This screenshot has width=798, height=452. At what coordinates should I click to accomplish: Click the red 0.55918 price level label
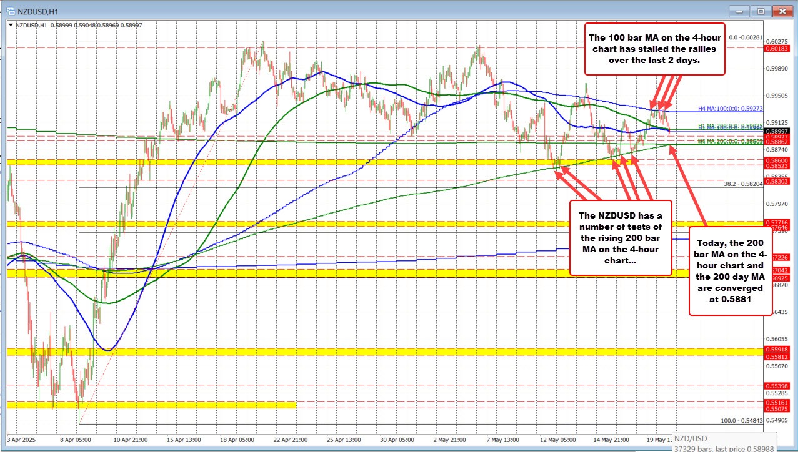[777, 349]
